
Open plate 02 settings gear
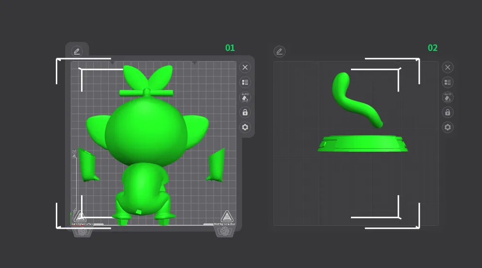tap(448, 127)
